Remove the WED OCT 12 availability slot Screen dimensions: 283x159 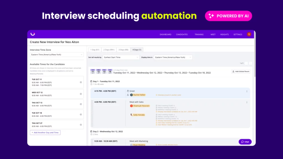[x=81, y=94]
